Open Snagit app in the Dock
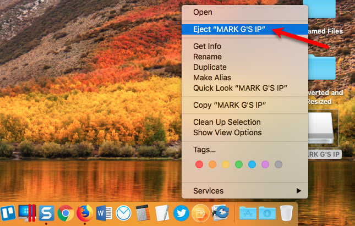Screen dimensions: 355x226 (47, 213)
